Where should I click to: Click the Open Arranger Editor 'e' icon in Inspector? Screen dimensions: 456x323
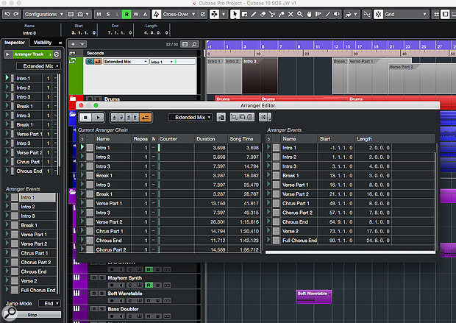coord(57,54)
